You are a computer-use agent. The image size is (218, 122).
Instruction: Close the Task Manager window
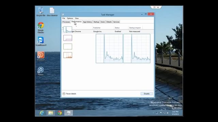tap(151, 14)
